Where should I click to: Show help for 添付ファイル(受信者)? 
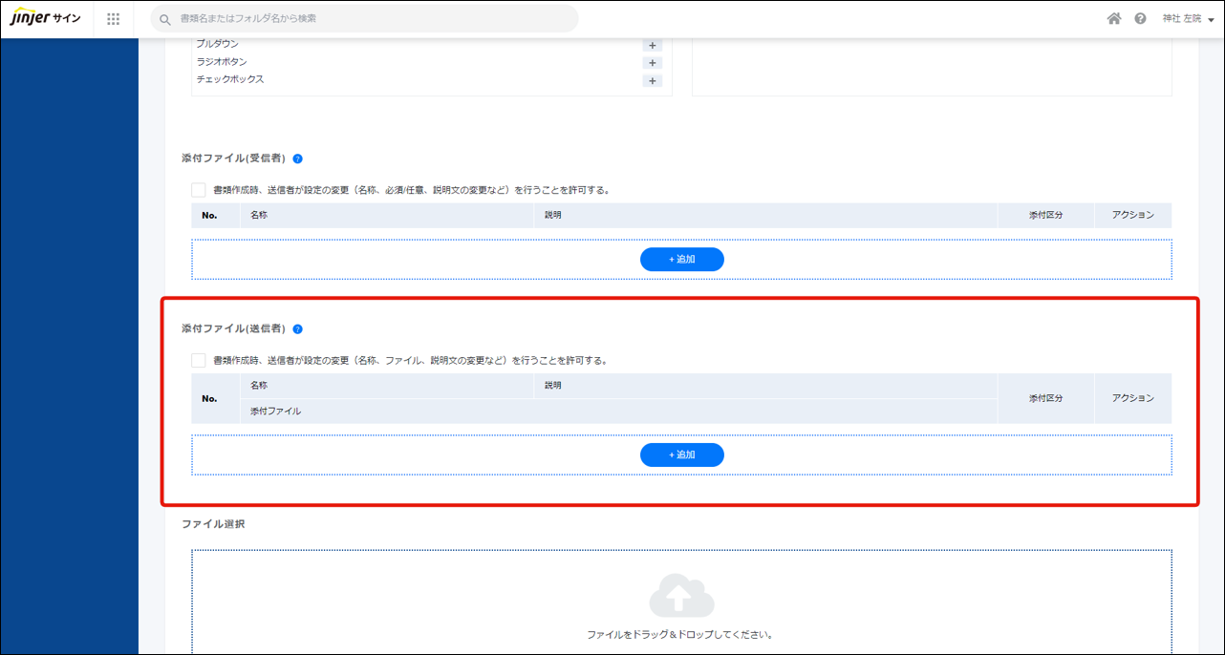(x=298, y=158)
